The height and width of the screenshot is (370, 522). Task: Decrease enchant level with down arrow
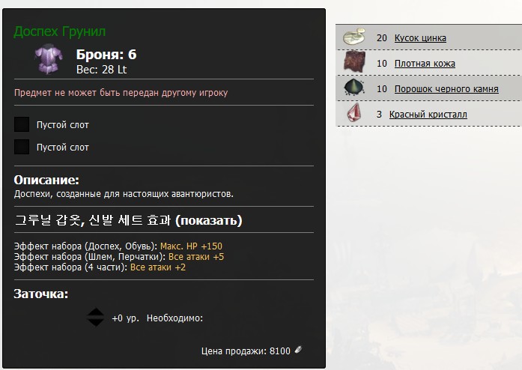[x=96, y=322]
